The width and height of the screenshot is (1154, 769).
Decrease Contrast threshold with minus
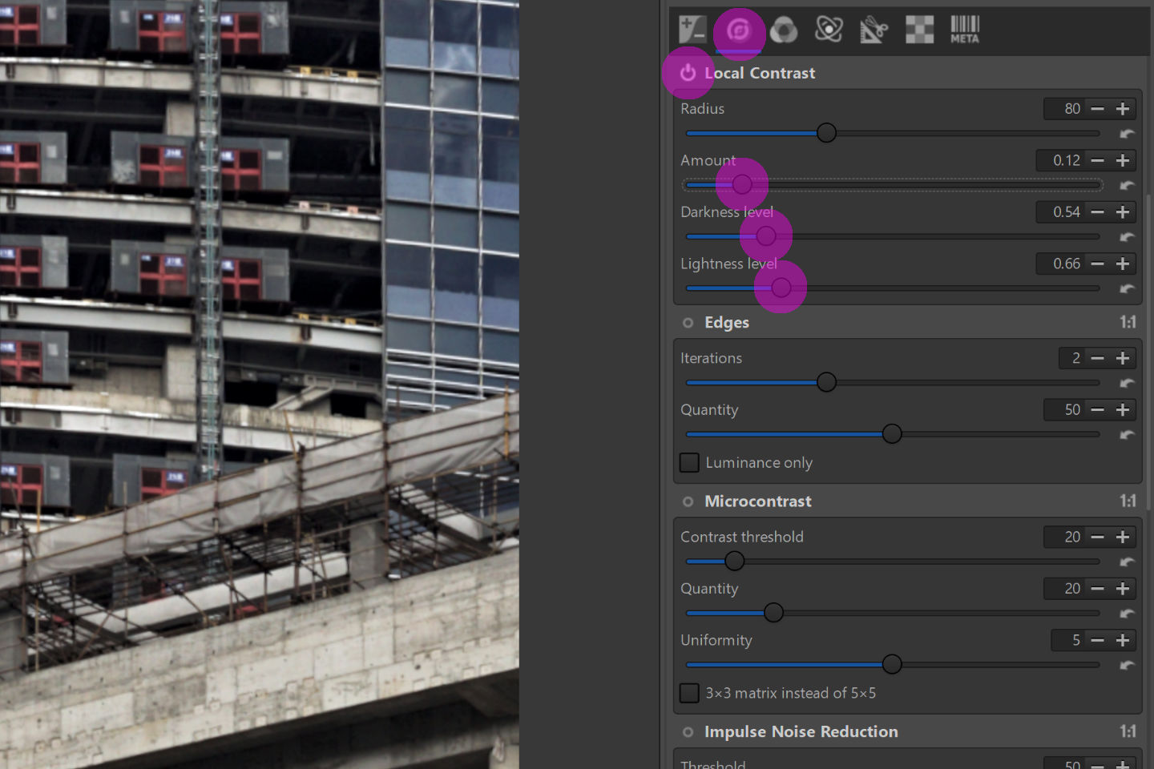point(1098,537)
